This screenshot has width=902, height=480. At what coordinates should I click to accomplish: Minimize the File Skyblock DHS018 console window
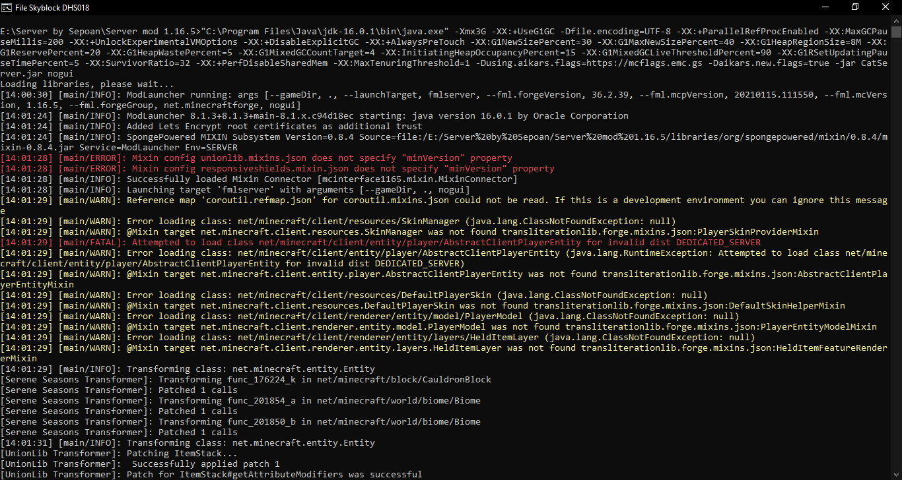(x=825, y=7)
